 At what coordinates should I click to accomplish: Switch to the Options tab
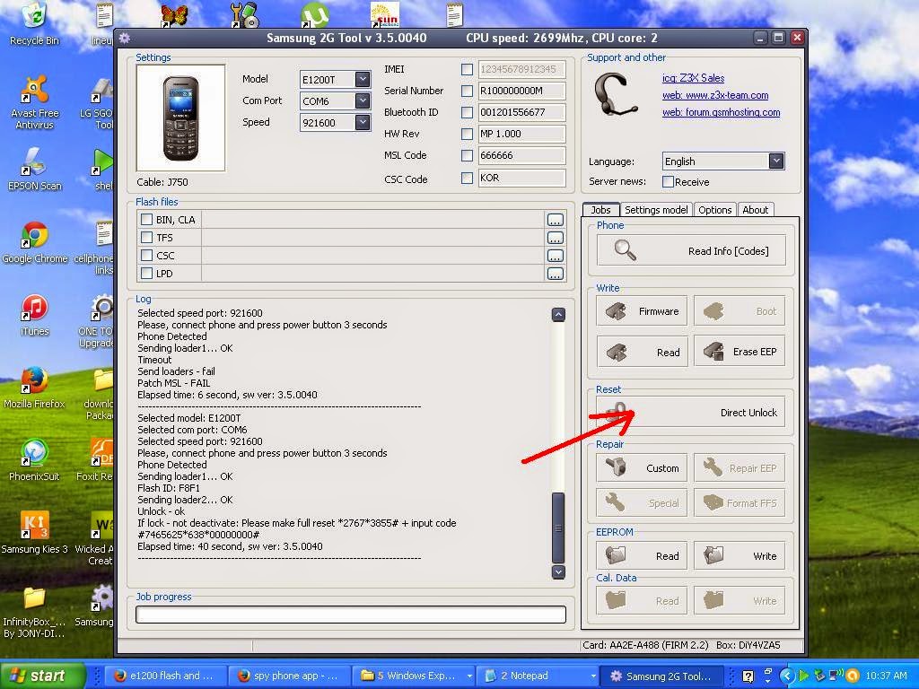tap(714, 210)
